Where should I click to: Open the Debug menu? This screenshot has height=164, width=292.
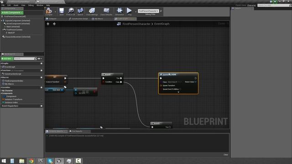(31, 5)
